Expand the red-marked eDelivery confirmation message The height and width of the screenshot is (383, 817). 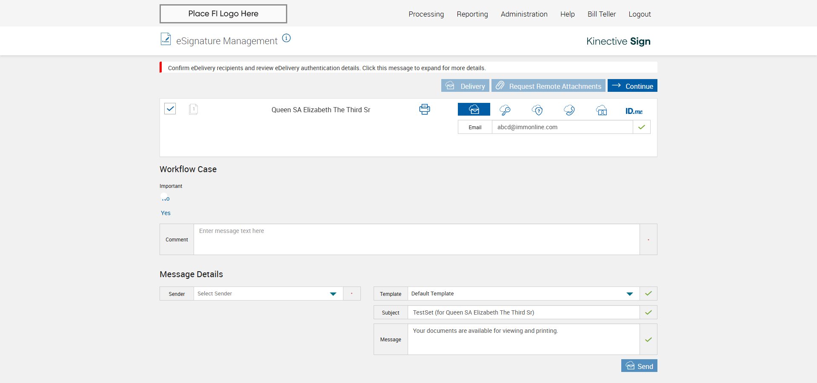tap(327, 68)
